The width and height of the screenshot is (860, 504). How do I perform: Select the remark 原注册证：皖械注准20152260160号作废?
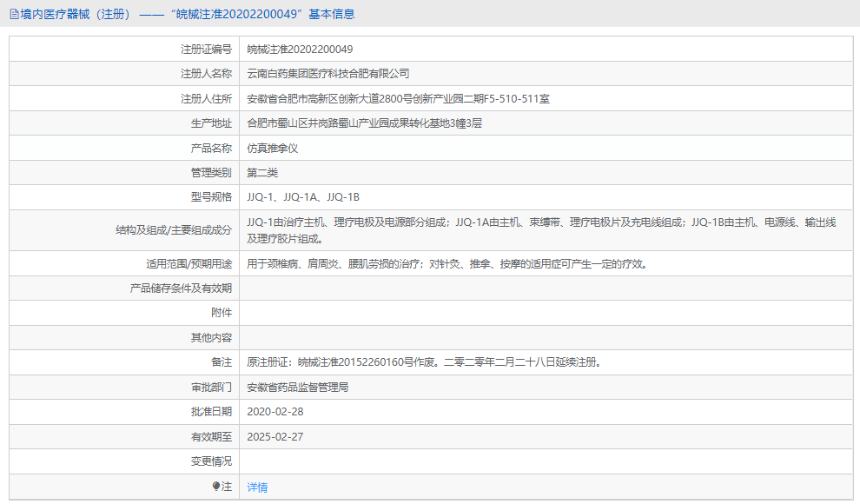click(x=425, y=362)
